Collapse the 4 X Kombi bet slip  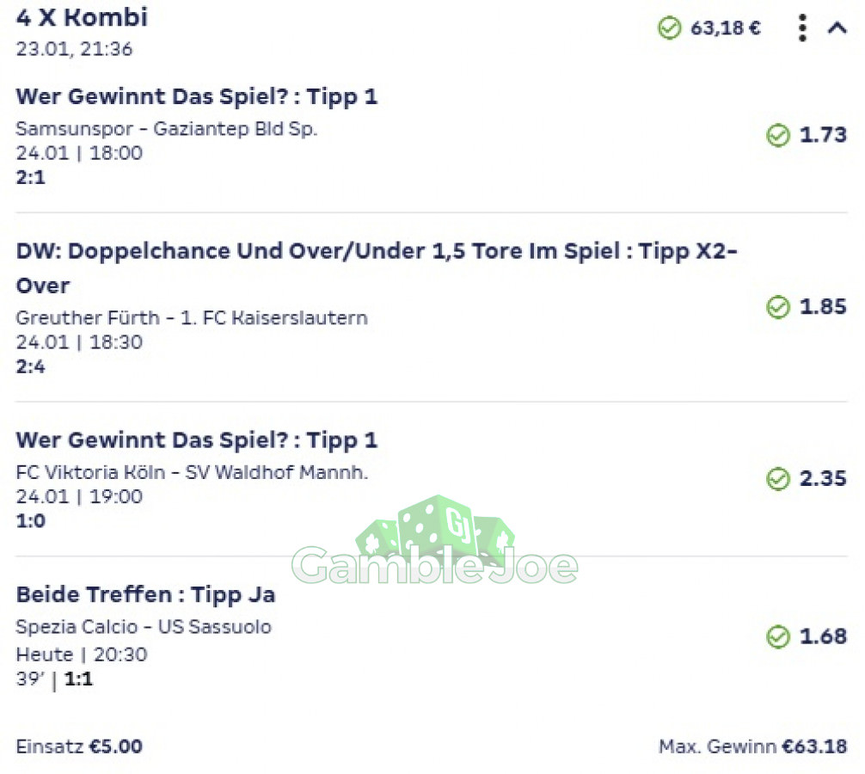pos(837,28)
